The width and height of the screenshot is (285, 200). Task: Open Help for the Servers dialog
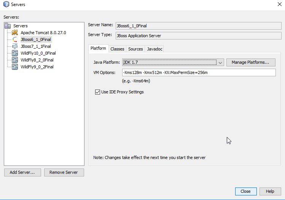click(x=270, y=192)
